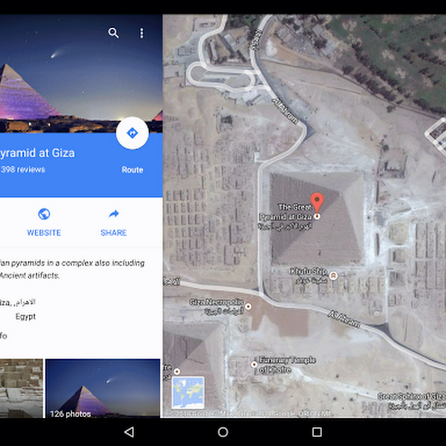Open the WEBSITE globe icon
The width and height of the screenshot is (446, 446).
click(x=44, y=214)
